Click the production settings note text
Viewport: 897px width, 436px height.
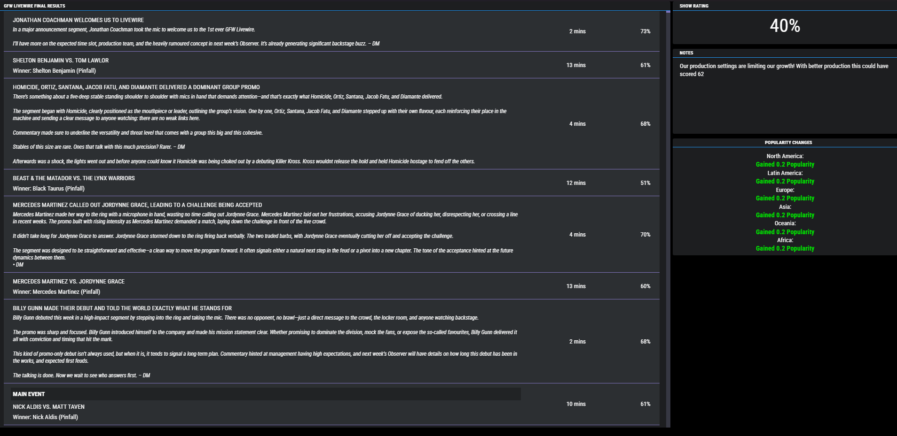pyautogui.click(x=784, y=70)
